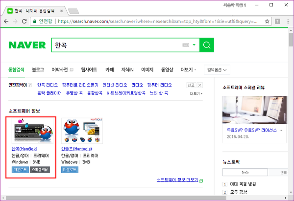
Task: Click 다운로드 under 한곡(HanGok)
Action: point(20,170)
